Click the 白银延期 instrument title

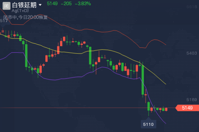tap(24, 5)
